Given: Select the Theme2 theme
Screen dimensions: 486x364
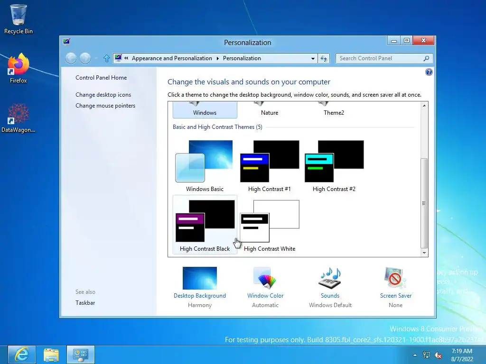Looking at the screenshot, I should tap(334, 109).
